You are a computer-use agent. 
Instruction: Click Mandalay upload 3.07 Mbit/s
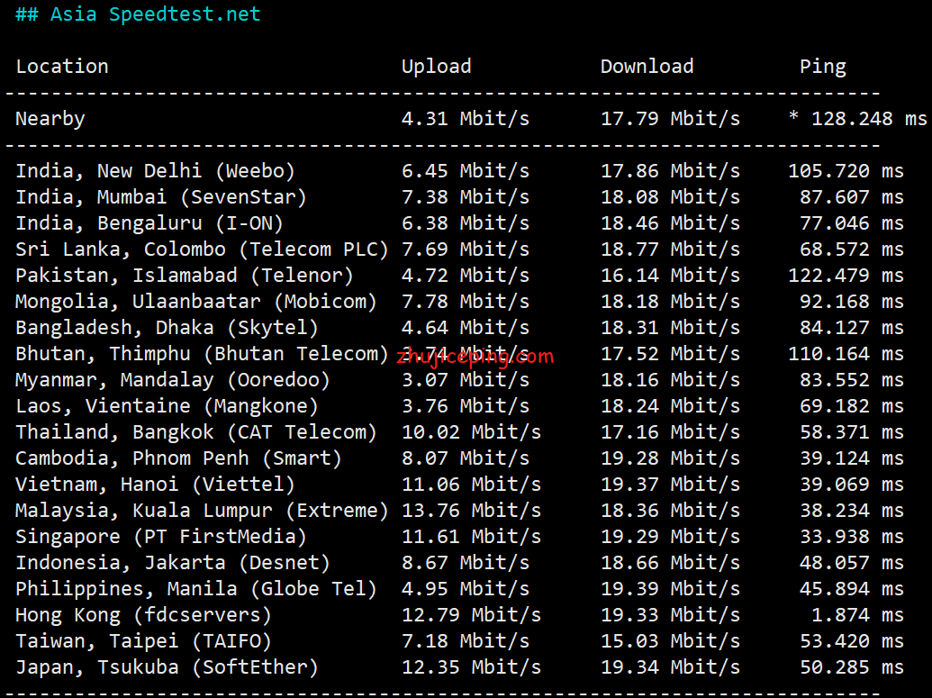click(466, 380)
